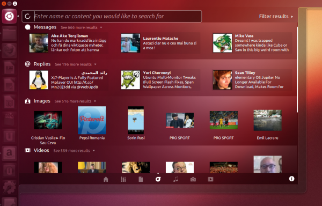The width and height of the screenshot is (322, 206).
Task: Click the info icon in the lens bar
Action: tap(291, 179)
